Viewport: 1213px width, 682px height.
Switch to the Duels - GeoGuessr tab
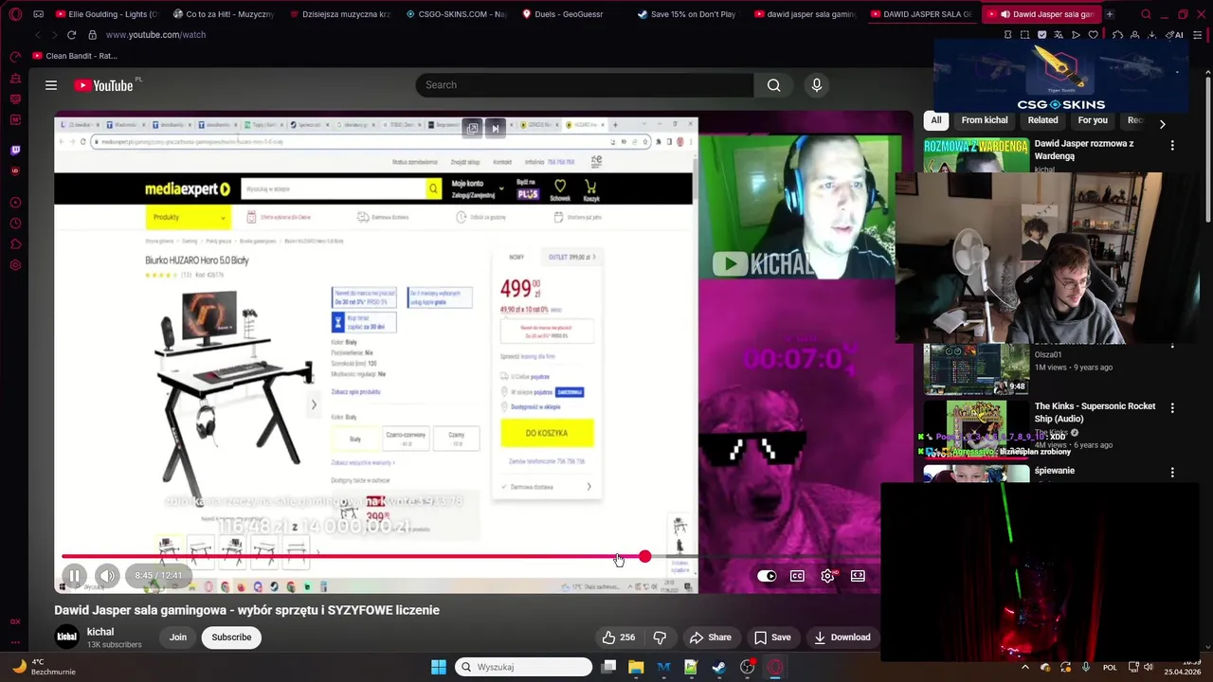(x=572, y=14)
